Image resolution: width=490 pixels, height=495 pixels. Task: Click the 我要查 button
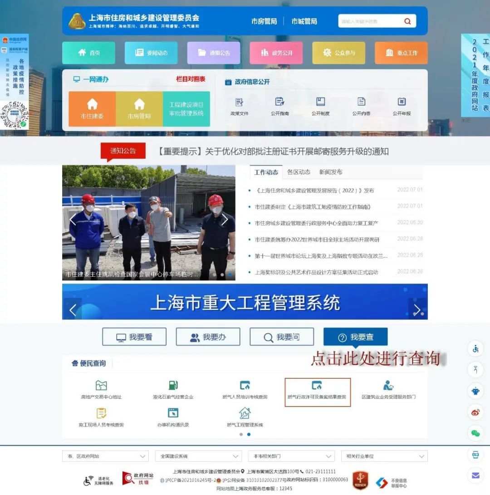pyautogui.click(x=356, y=337)
